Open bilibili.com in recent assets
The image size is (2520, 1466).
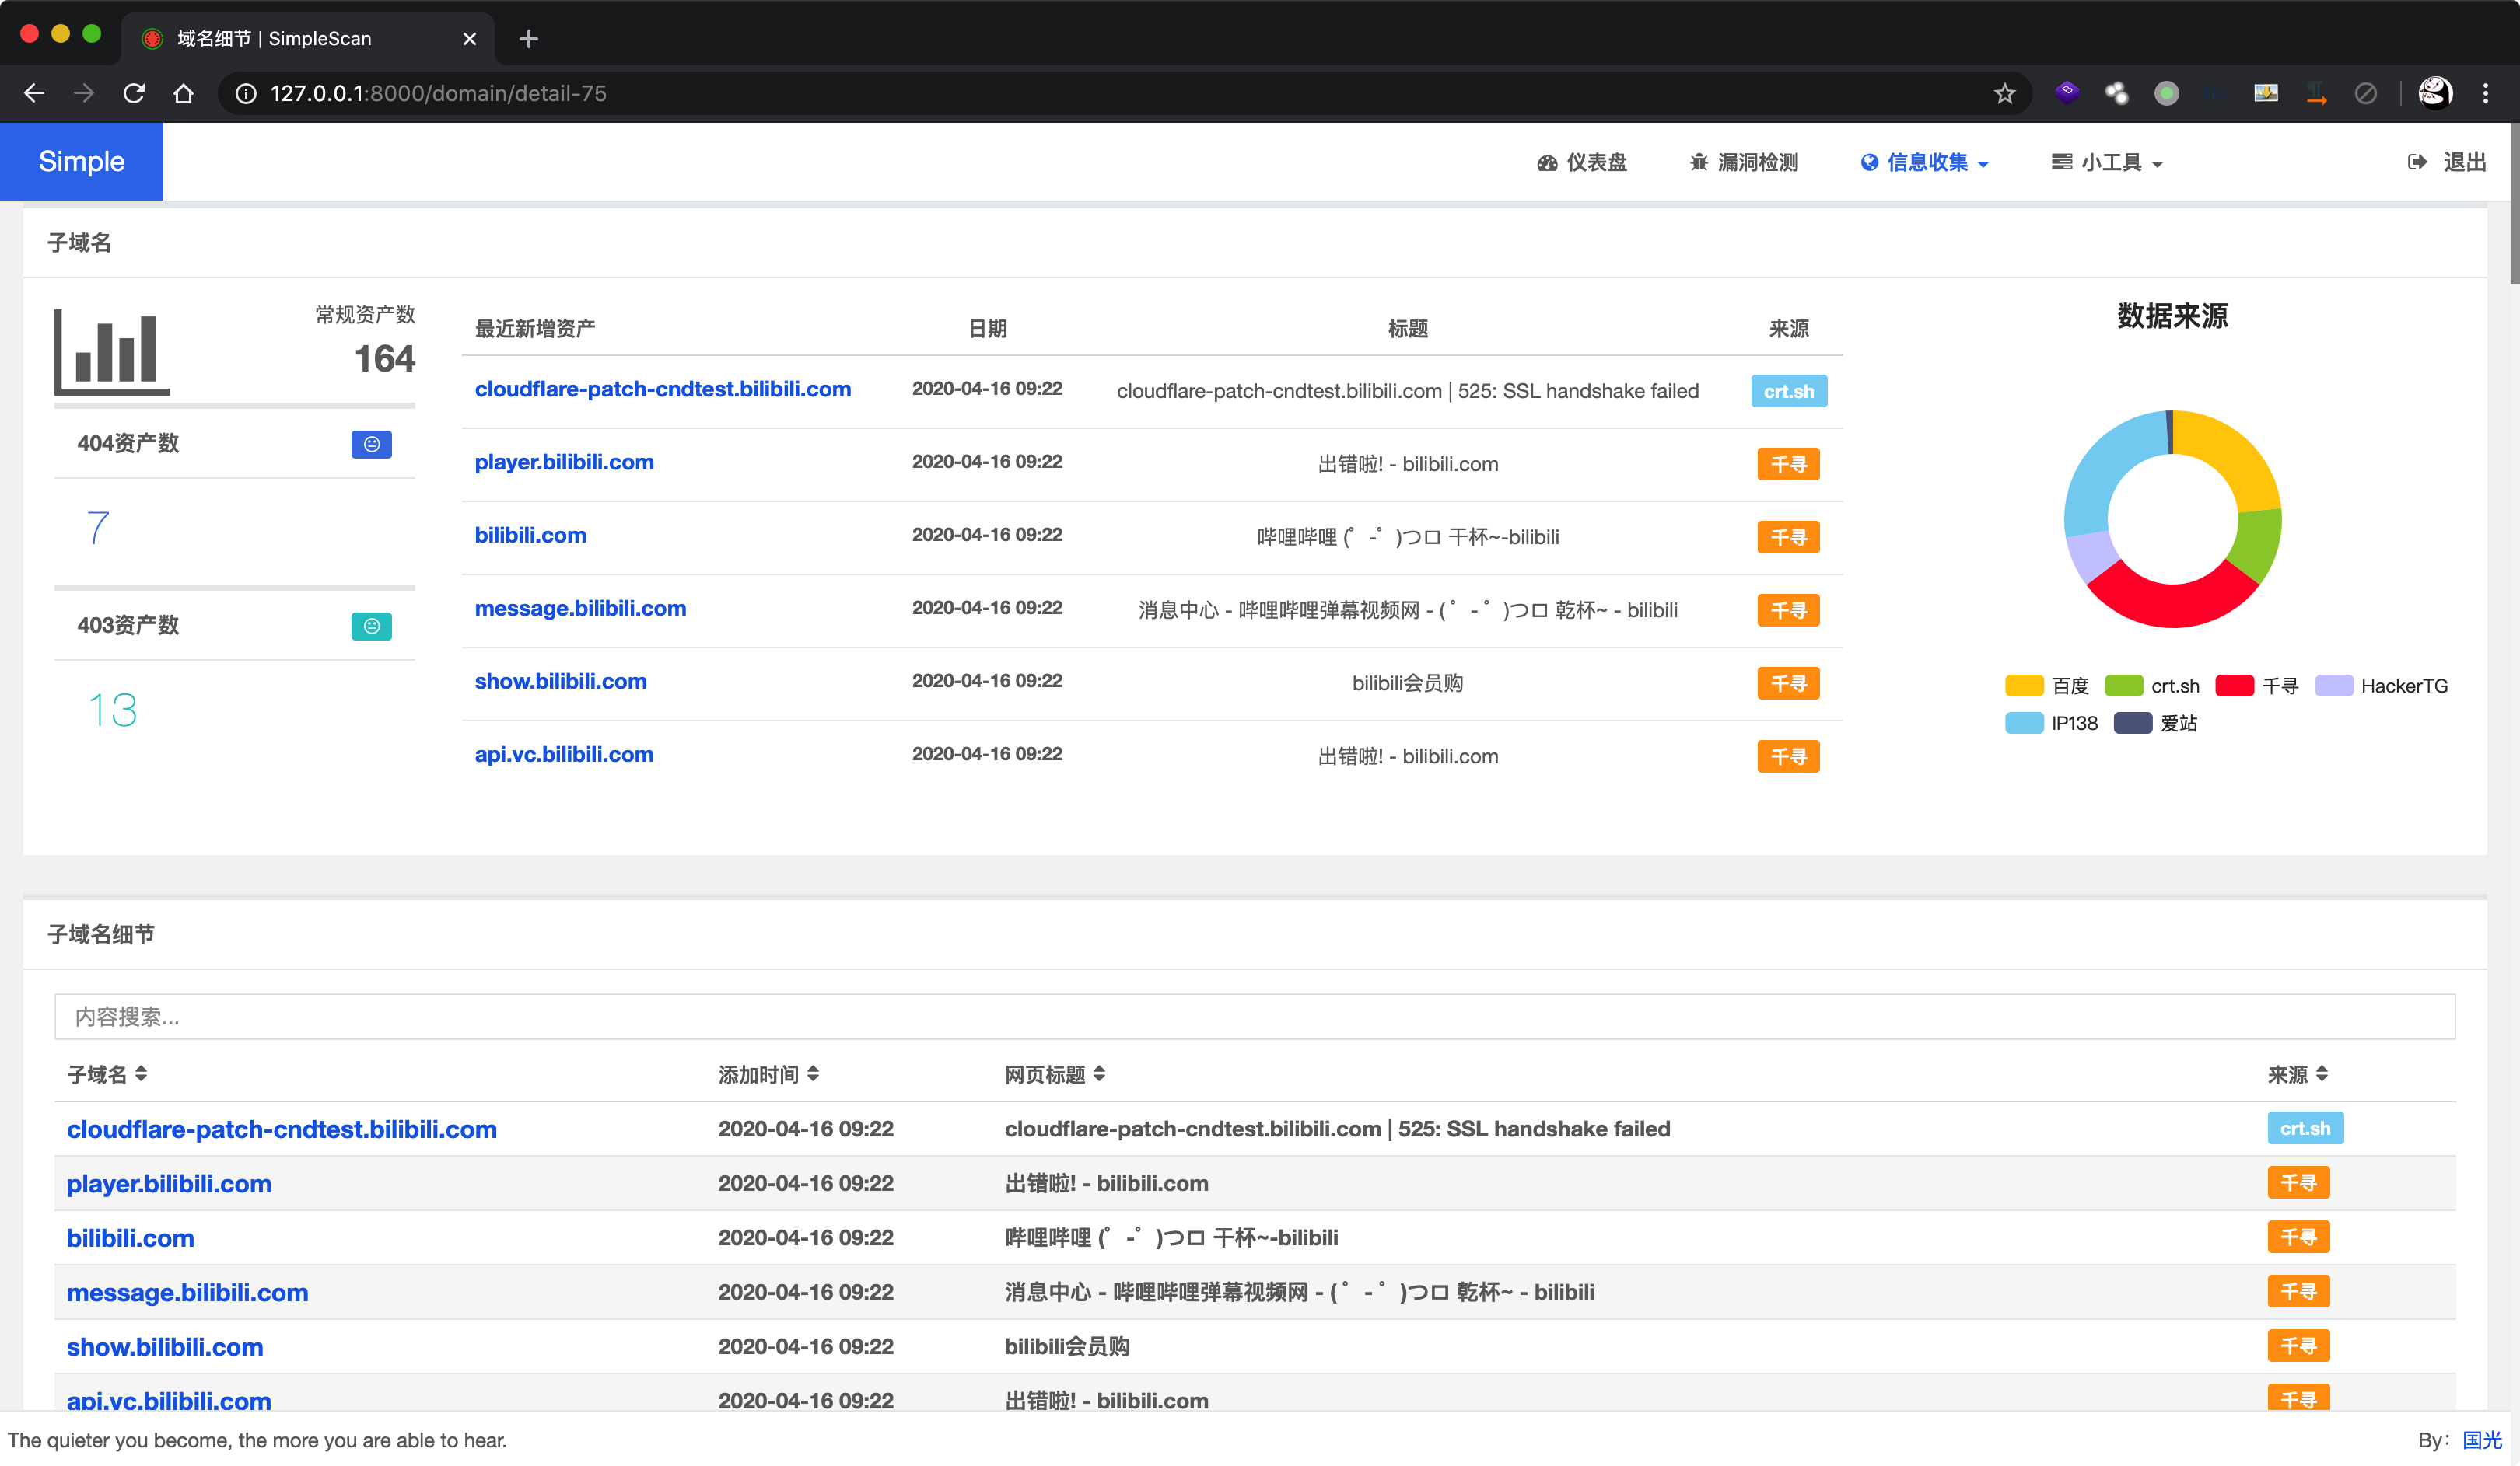(x=530, y=535)
